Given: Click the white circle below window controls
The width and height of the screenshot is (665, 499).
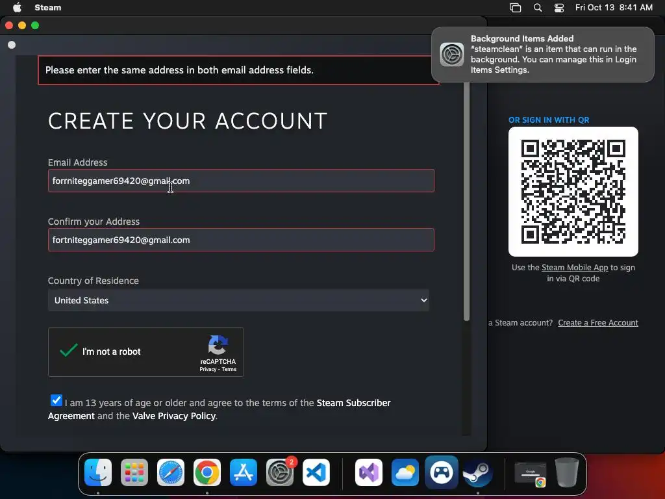Looking at the screenshot, I should (12, 45).
